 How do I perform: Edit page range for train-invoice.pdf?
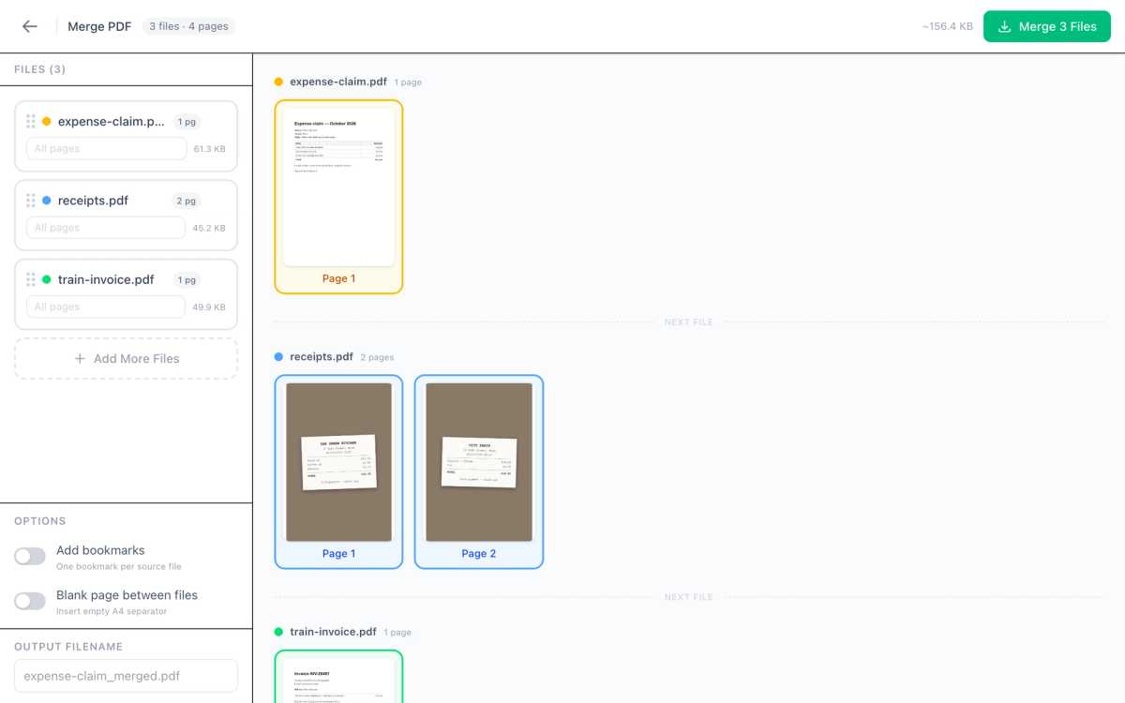click(x=106, y=307)
